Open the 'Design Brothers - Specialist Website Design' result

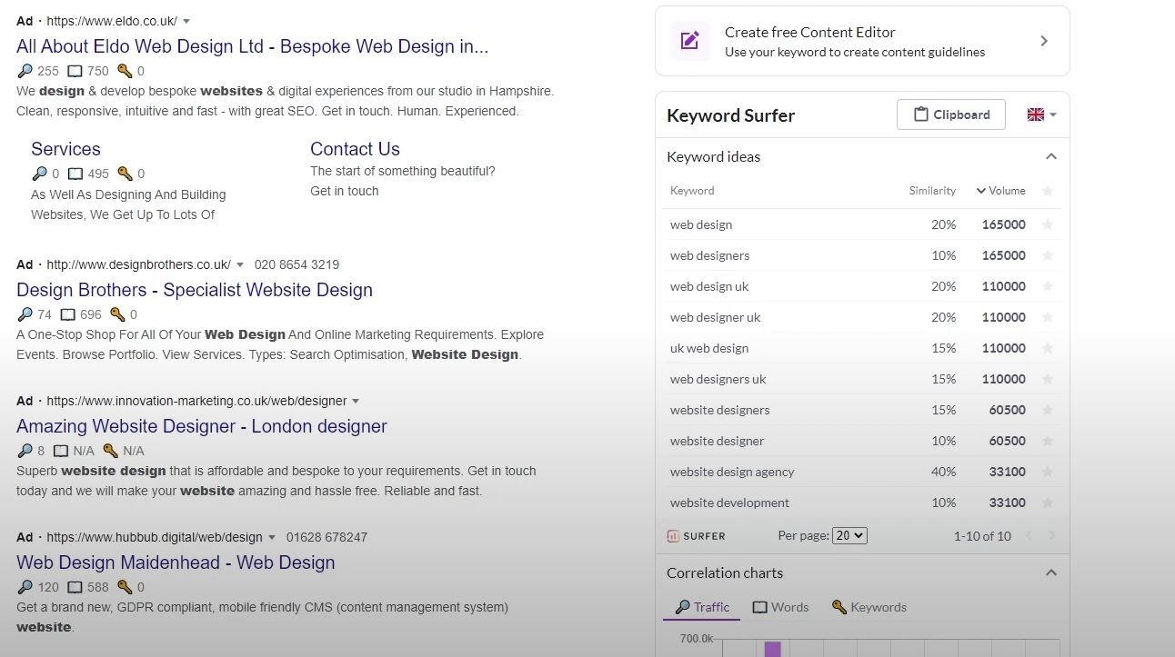point(195,290)
